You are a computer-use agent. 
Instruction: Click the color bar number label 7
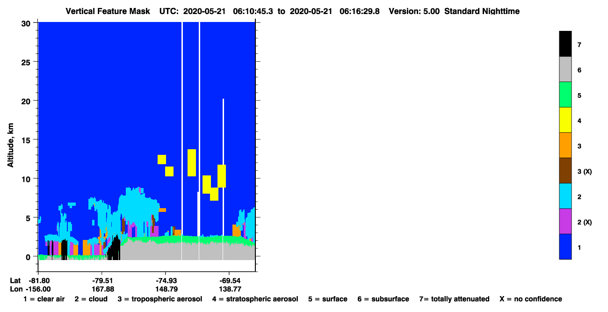click(579, 45)
